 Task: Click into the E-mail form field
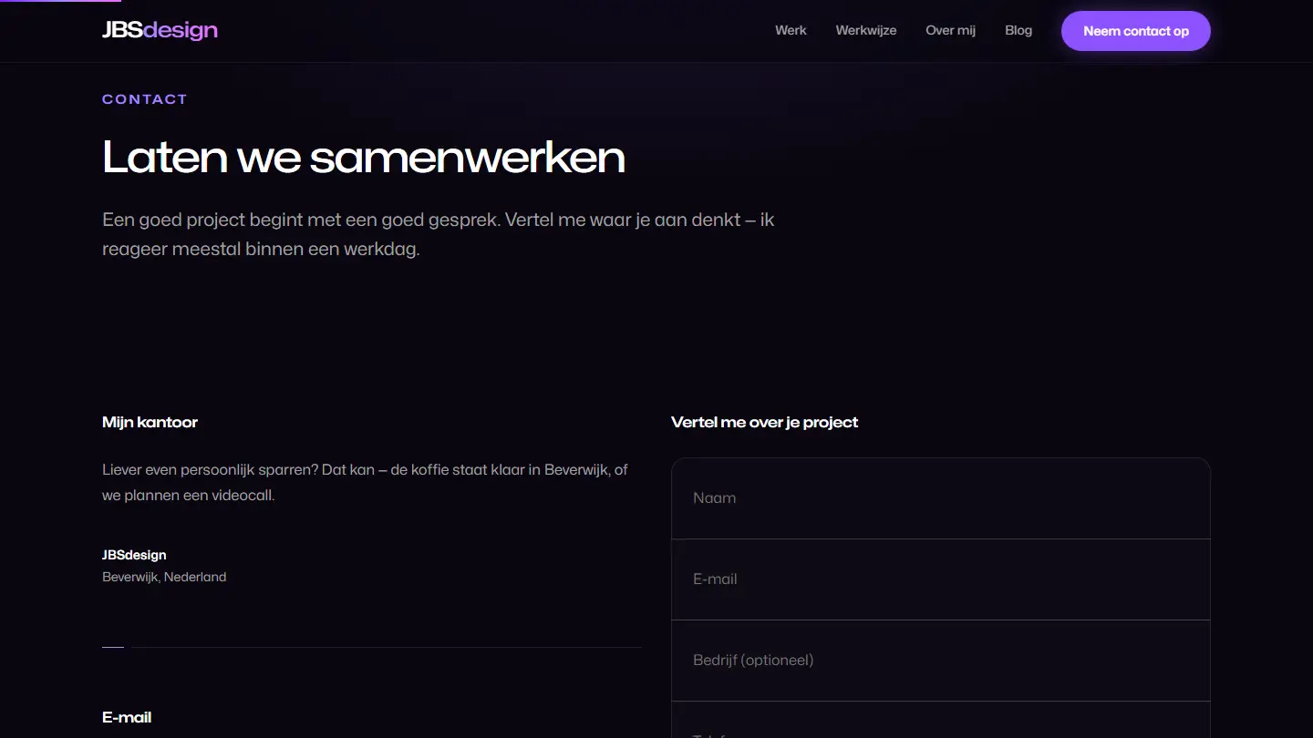click(941, 579)
